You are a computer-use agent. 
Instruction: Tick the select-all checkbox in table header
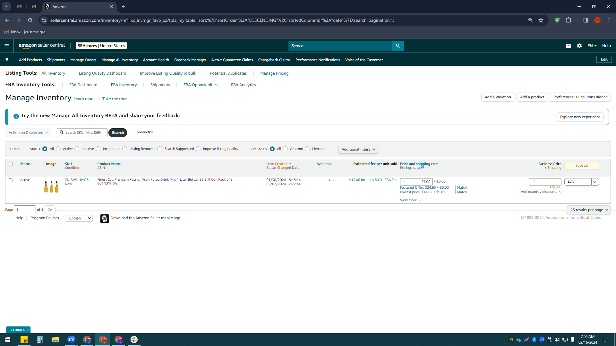click(x=11, y=164)
